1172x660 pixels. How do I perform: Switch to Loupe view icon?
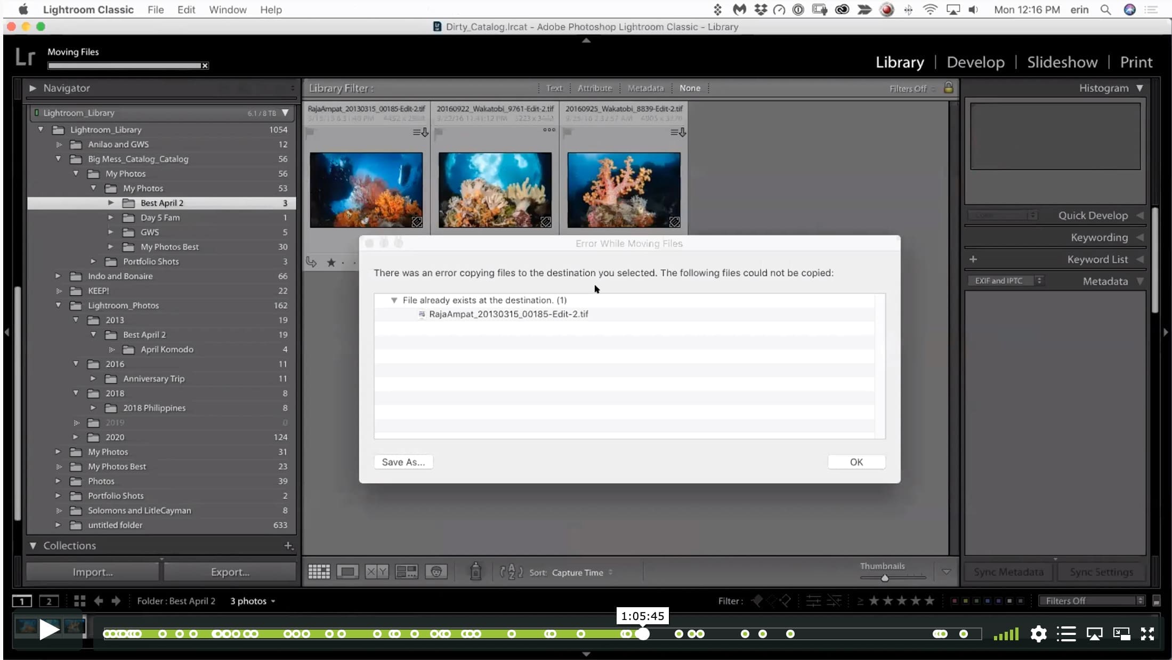(347, 572)
